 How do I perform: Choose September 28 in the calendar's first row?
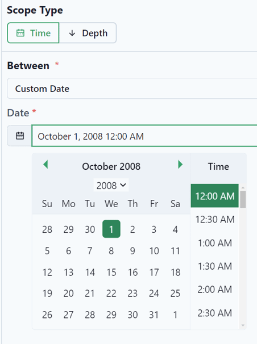coord(47,229)
